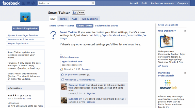Open Profil in top navigation

click(144, 3)
